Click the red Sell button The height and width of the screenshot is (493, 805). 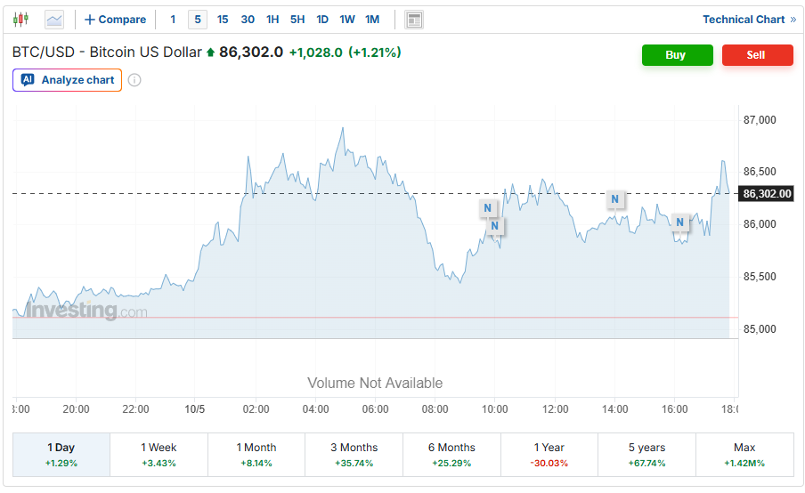pyautogui.click(x=757, y=55)
